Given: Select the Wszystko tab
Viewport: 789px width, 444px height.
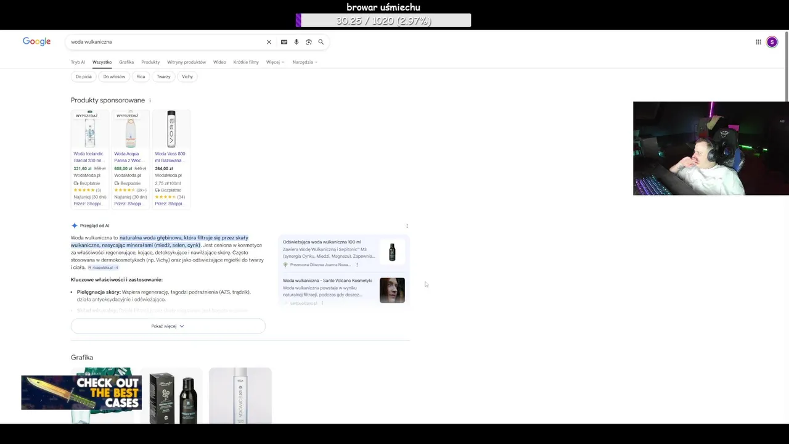Looking at the screenshot, I should [102, 62].
